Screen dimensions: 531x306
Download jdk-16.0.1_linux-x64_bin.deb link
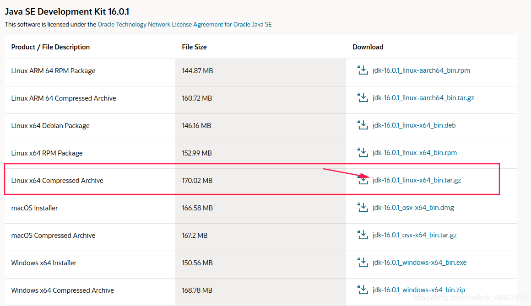[414, 125]
